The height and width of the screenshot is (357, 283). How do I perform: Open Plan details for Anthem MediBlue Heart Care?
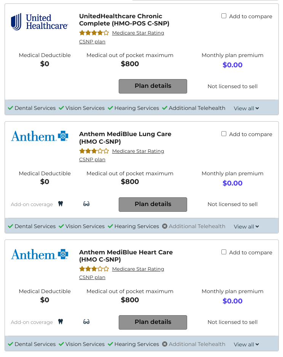pyautogui.click(x=153, y=322)
